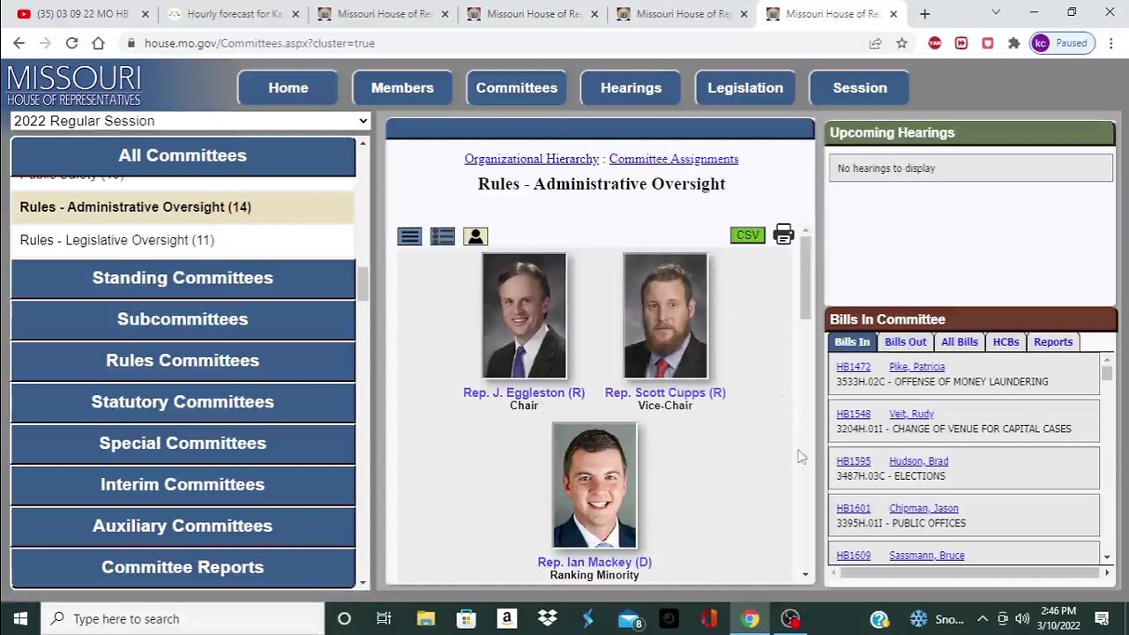Expand the Subcommittees section
Screen dimensions: 1129x635
point(183,319)
